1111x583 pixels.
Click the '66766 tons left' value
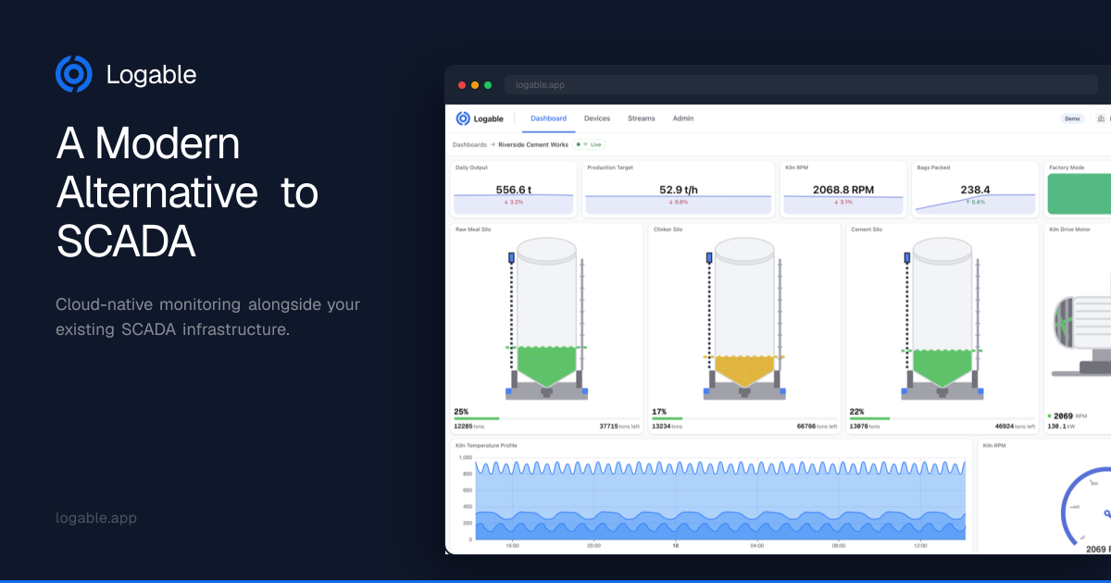[x=818, y=427]
